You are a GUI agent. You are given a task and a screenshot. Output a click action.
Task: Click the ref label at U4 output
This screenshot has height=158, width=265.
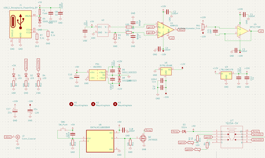(261, 31)
